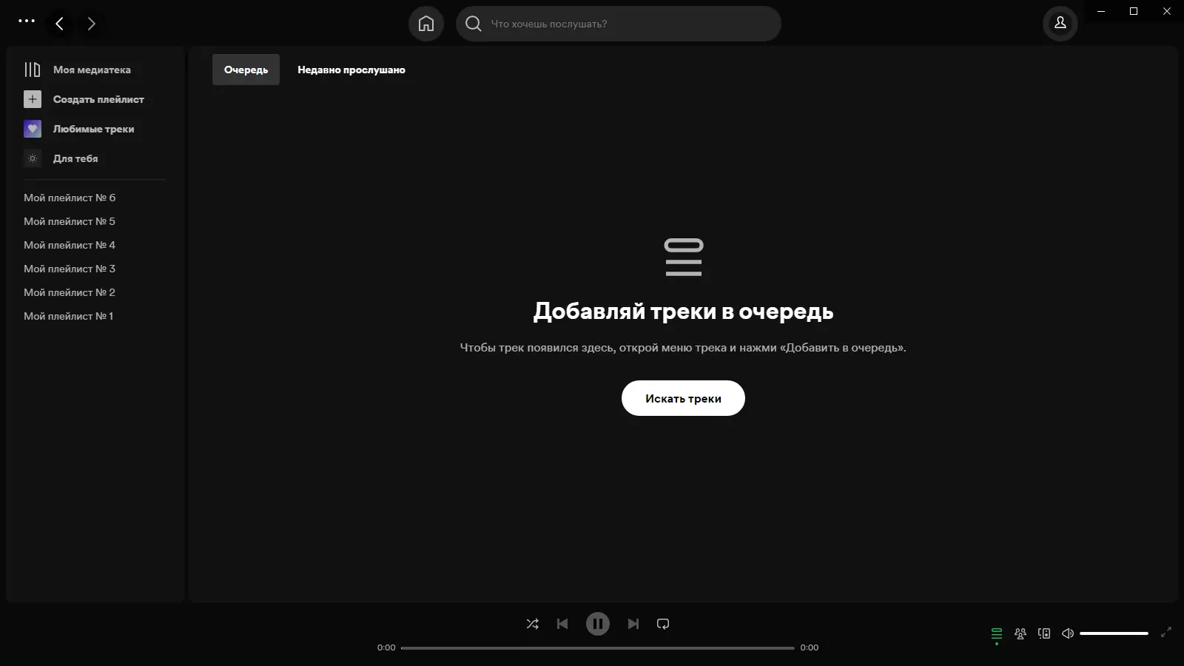
Task: Switch to the Недавно прослушано tab
Action: [x=351, y=70]
